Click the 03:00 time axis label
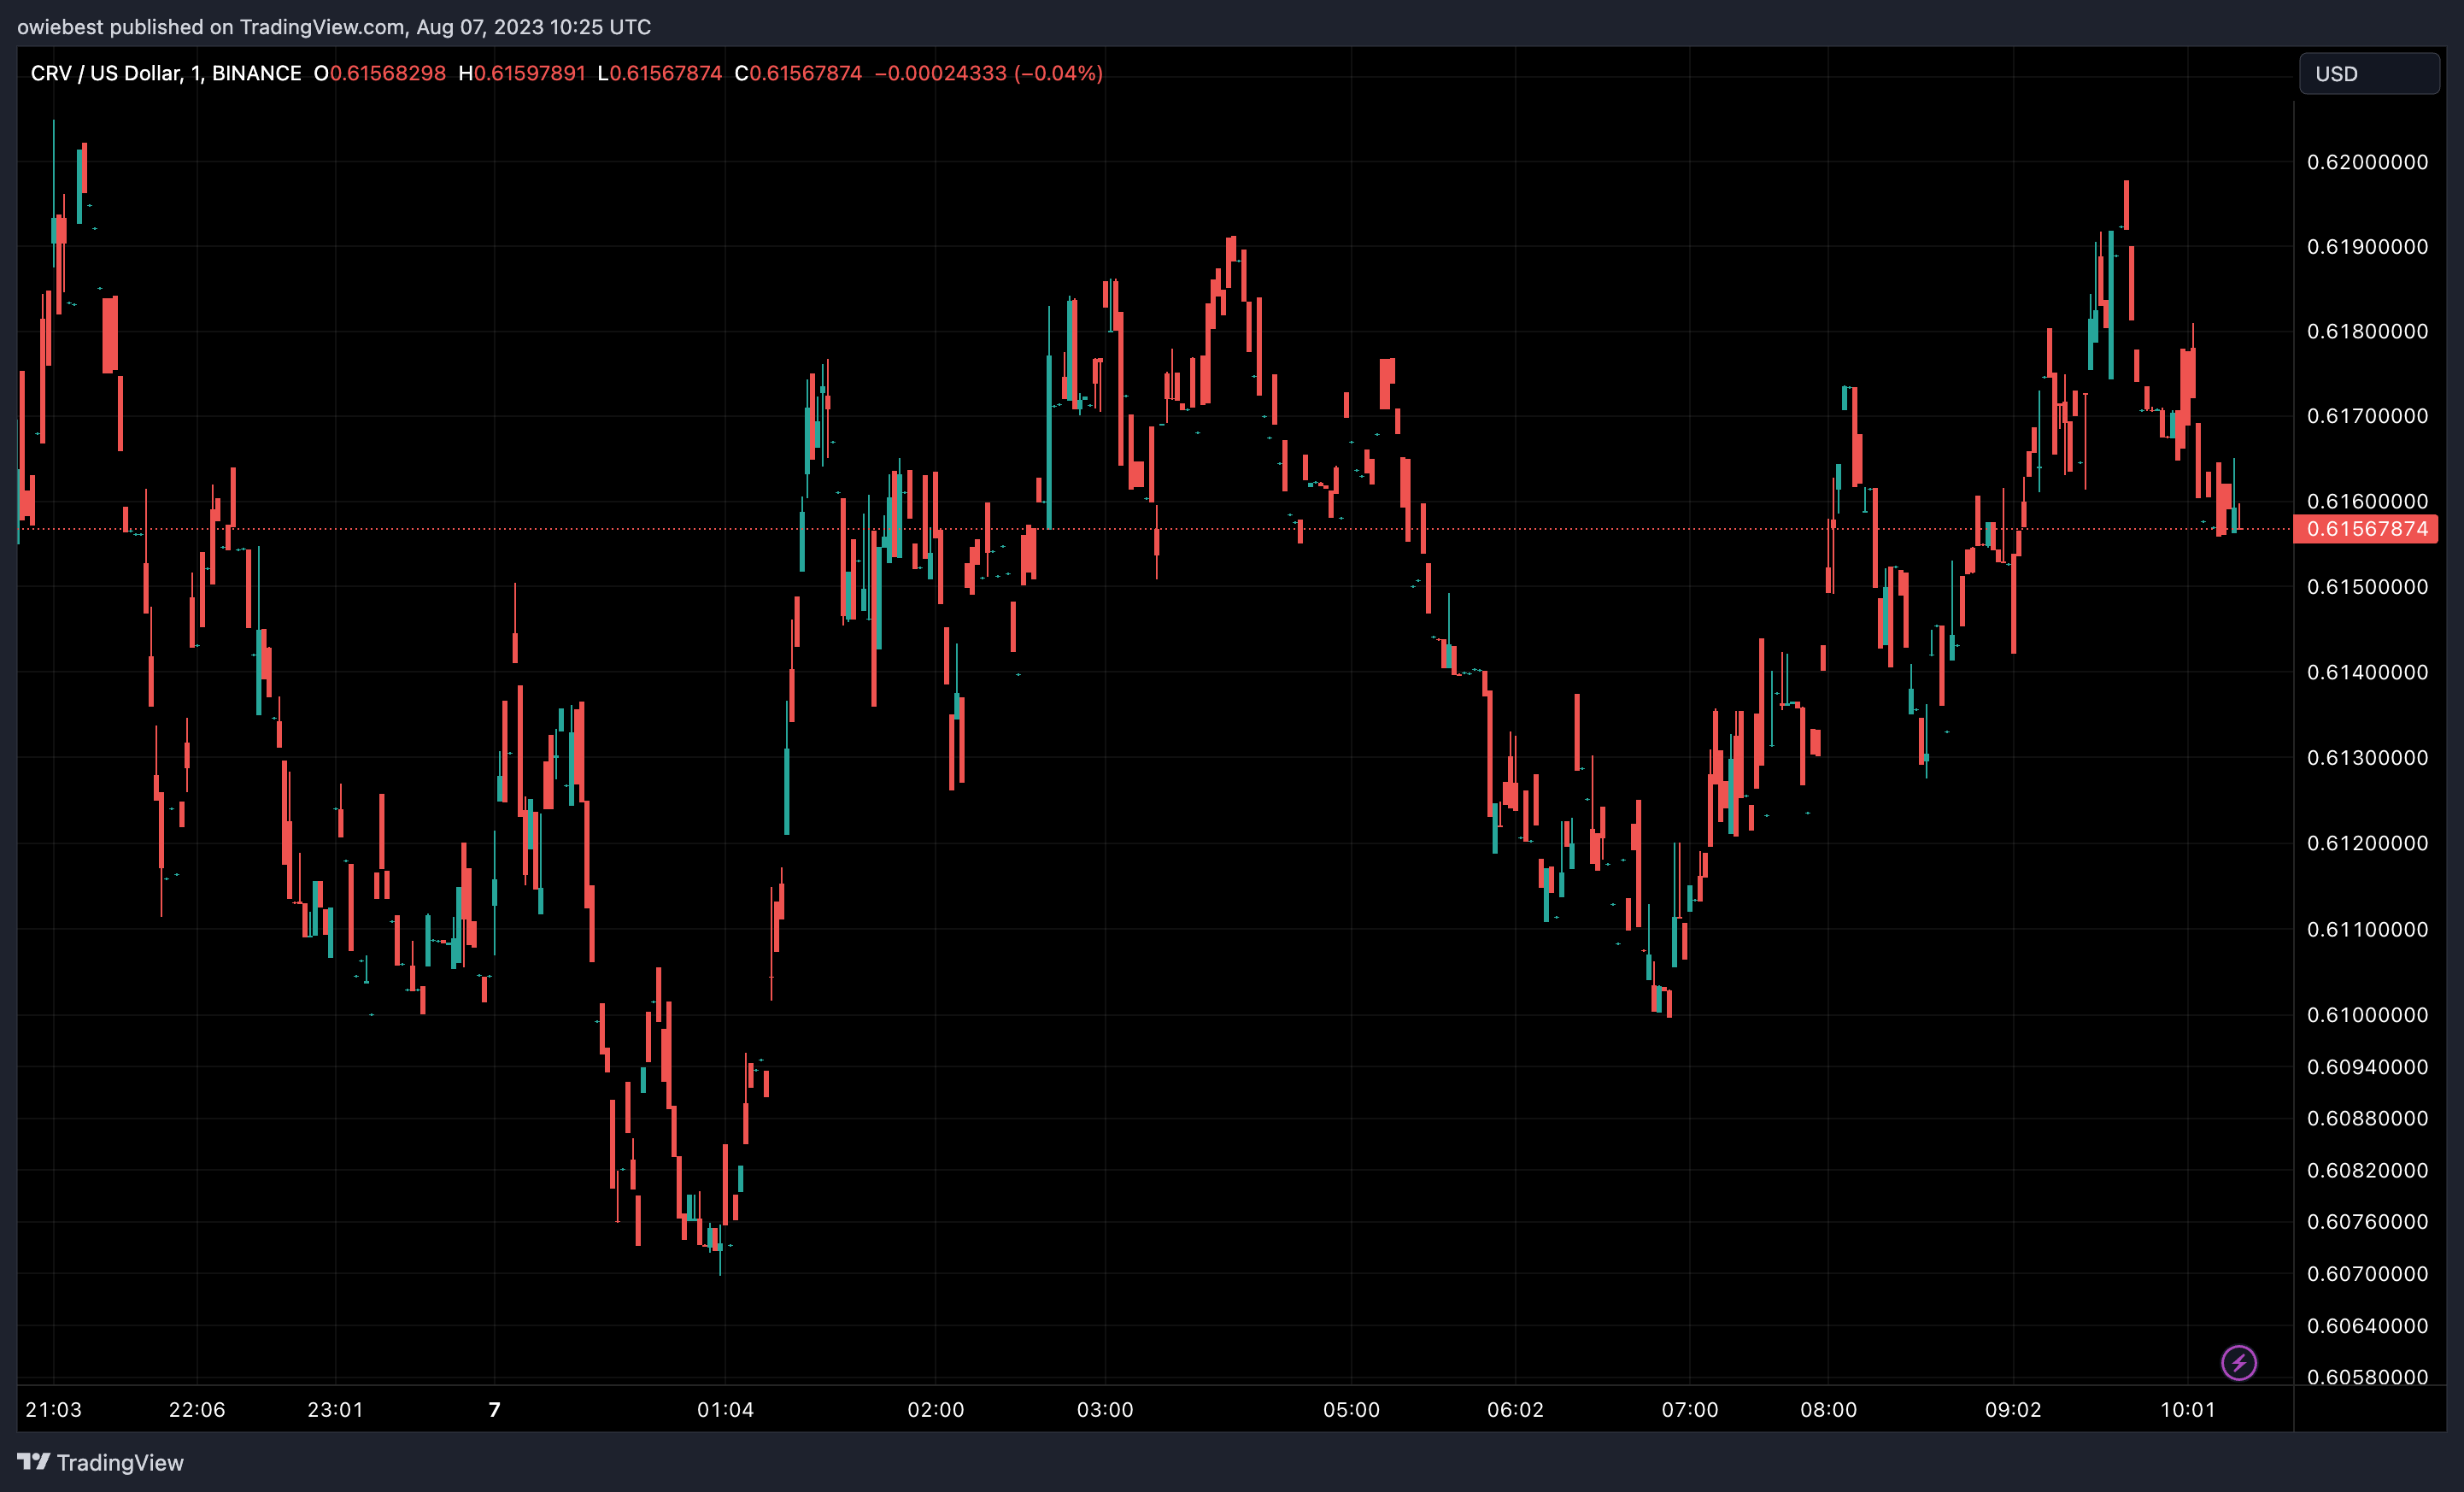The height and width of the screenshot is (1492, 2464). (1105, 1410)
